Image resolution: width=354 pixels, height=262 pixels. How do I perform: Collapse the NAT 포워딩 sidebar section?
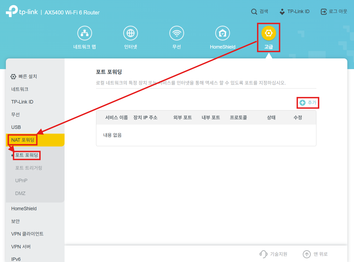click(23, 140)
